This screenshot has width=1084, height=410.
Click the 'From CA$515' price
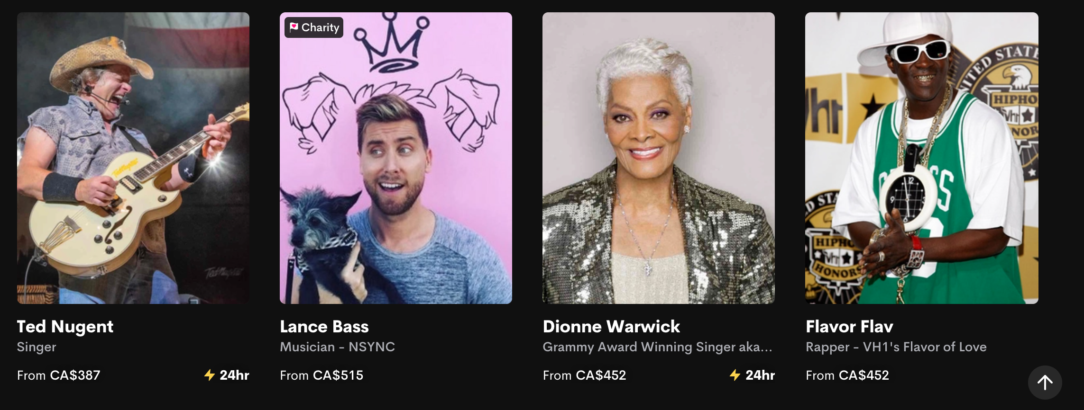pyautogui.click(x=322, y=375)
